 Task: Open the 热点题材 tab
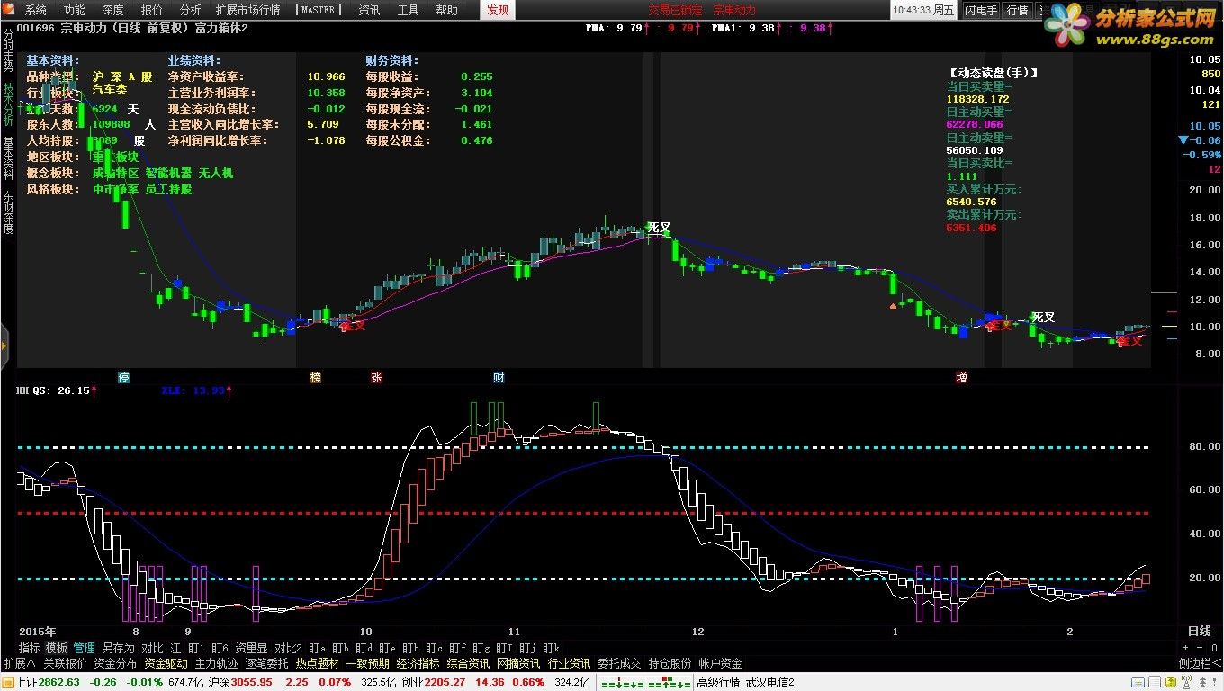tap(317, 663)
